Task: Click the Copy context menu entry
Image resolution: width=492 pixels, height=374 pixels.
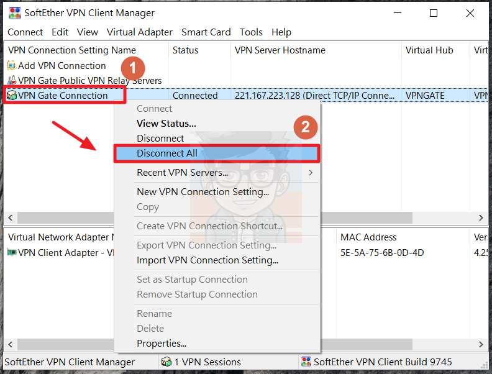Action: [x=217, y=207]
